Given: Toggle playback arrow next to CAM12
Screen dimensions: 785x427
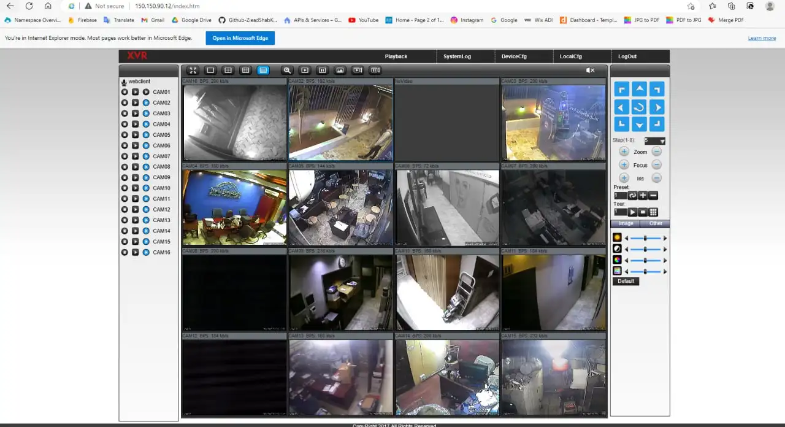Looking at the screenshot, I should click(x=136, y=209).
